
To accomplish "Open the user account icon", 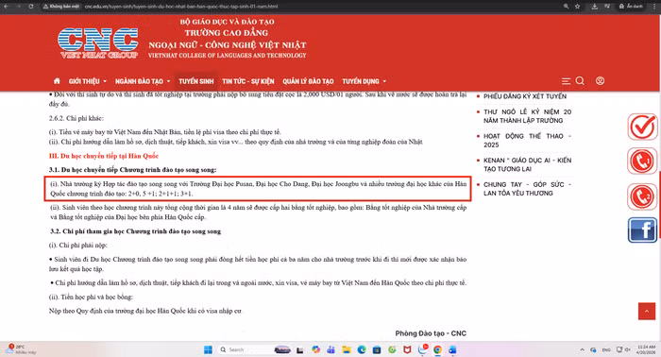I will pyautogui.click(x=600, y=81).
